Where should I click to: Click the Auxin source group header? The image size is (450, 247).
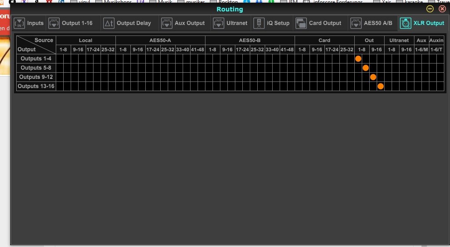tap(436, 40)
